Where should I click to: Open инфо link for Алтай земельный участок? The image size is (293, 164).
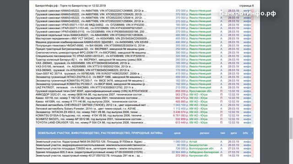coord(247,142)
